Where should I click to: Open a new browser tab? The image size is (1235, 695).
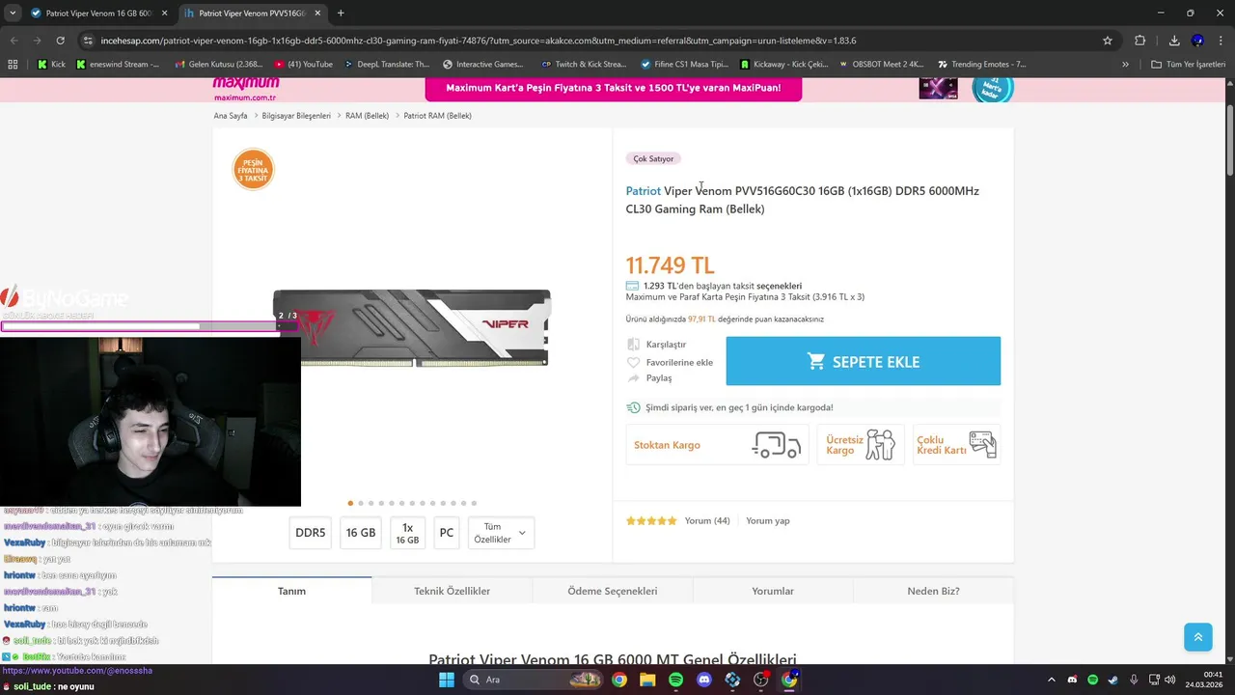(x=341, y=14)
